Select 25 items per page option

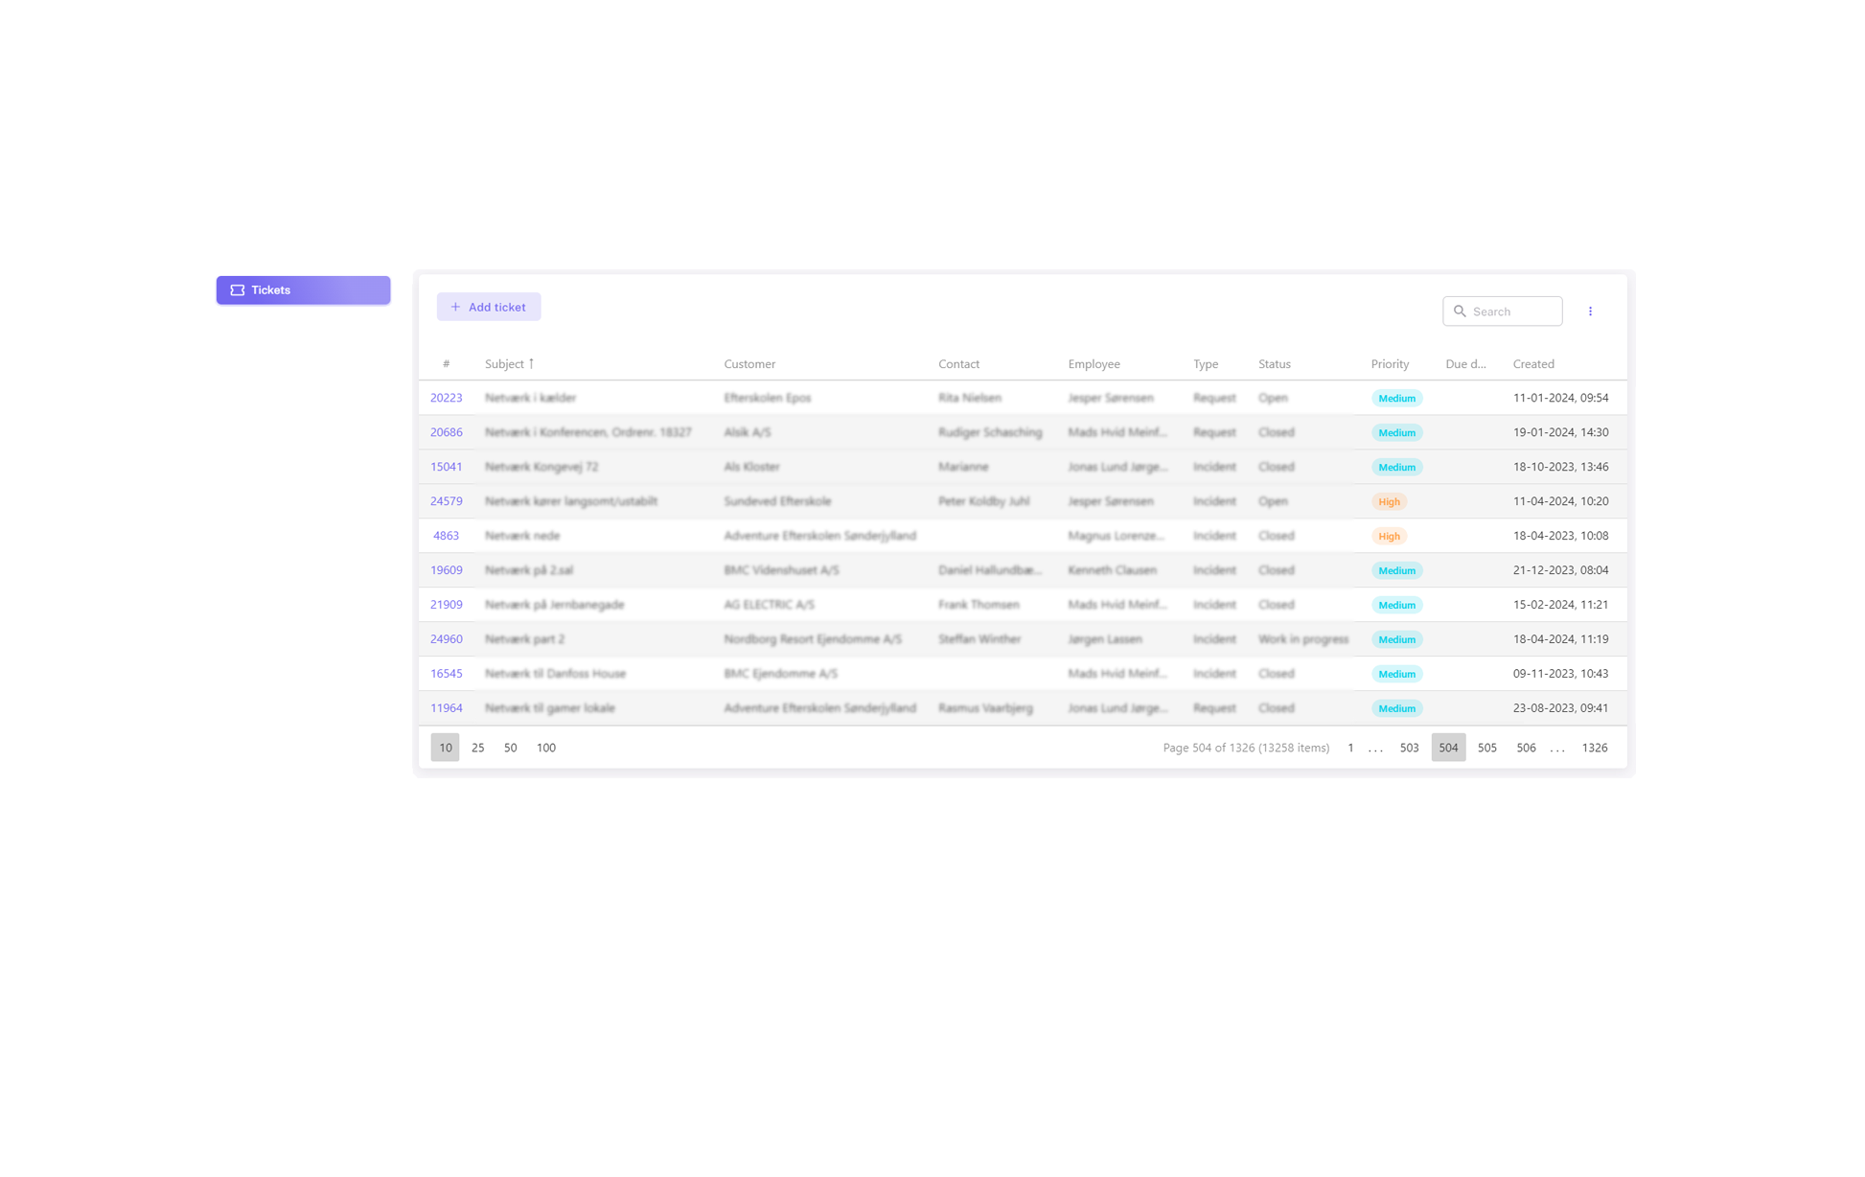(x=477, y=748)
